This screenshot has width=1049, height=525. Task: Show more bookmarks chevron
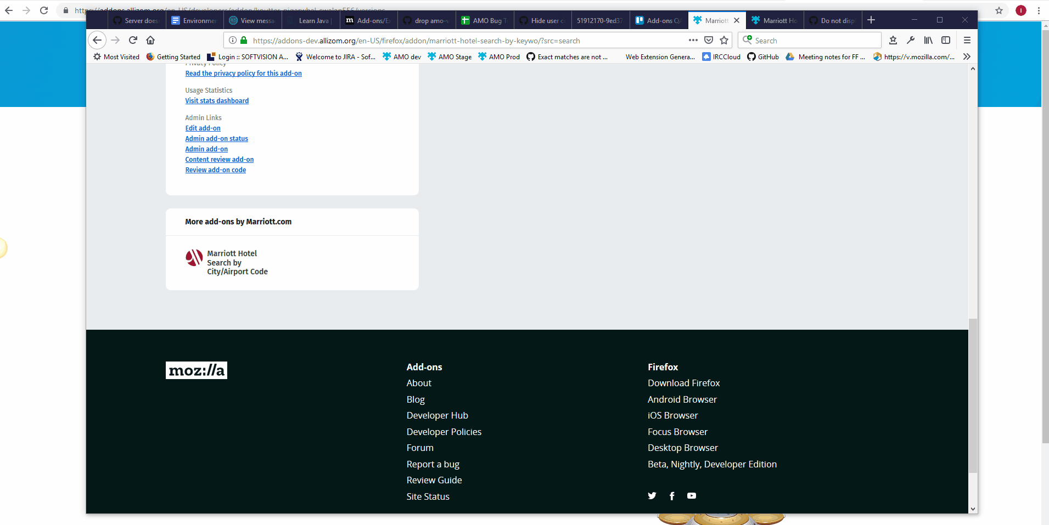coord(967,57)
